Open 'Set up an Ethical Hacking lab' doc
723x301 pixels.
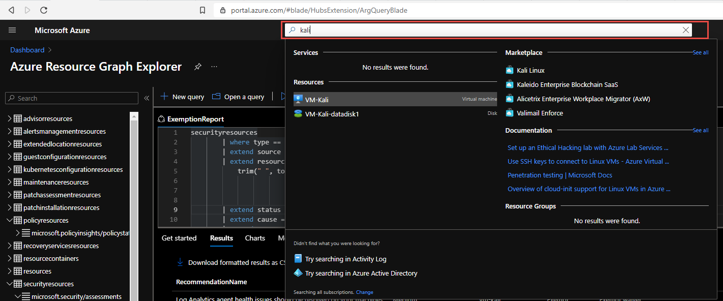588,147
